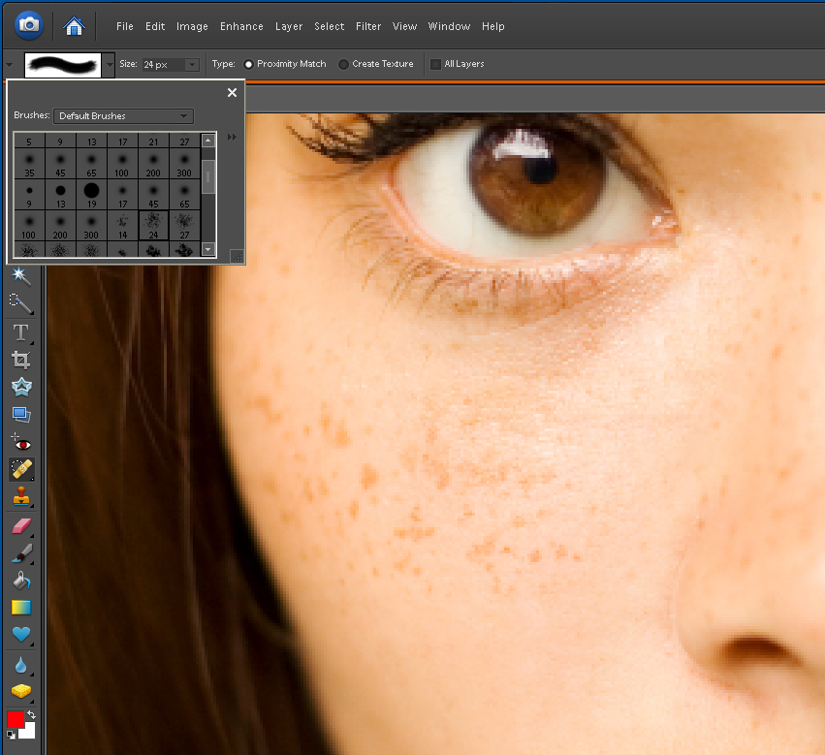Activate the Red Eye Removal tool
Viewport: 825px width, 755px height.
20,443
